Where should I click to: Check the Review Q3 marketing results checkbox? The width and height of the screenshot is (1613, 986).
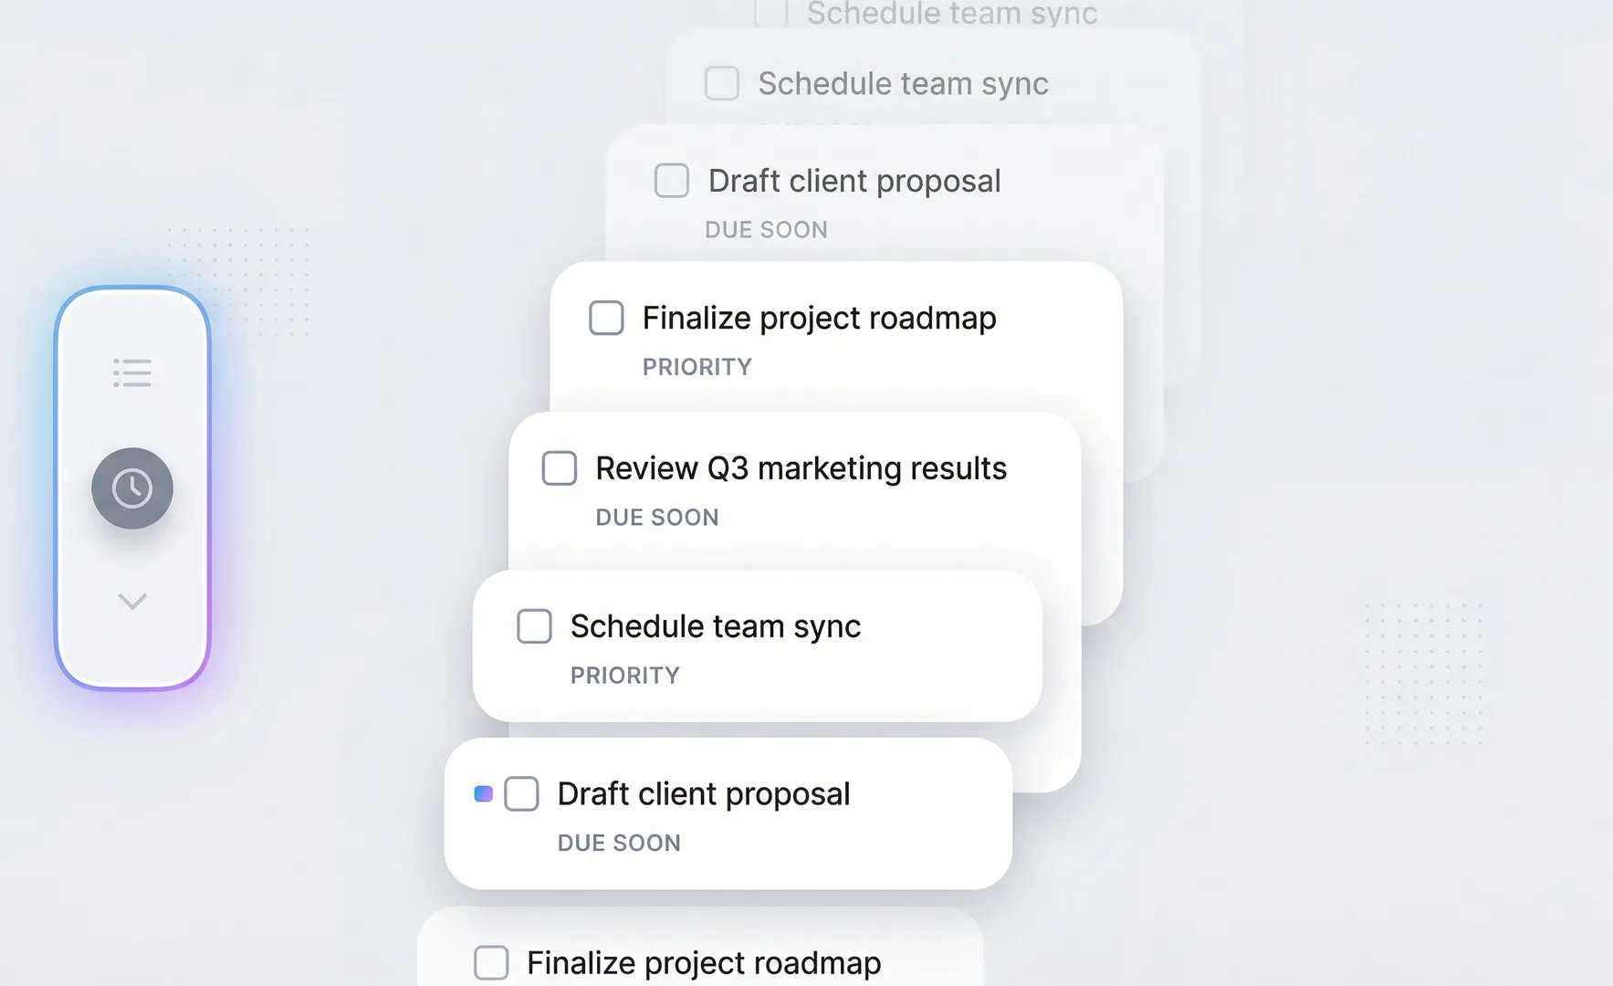click(x=560, y=468)
